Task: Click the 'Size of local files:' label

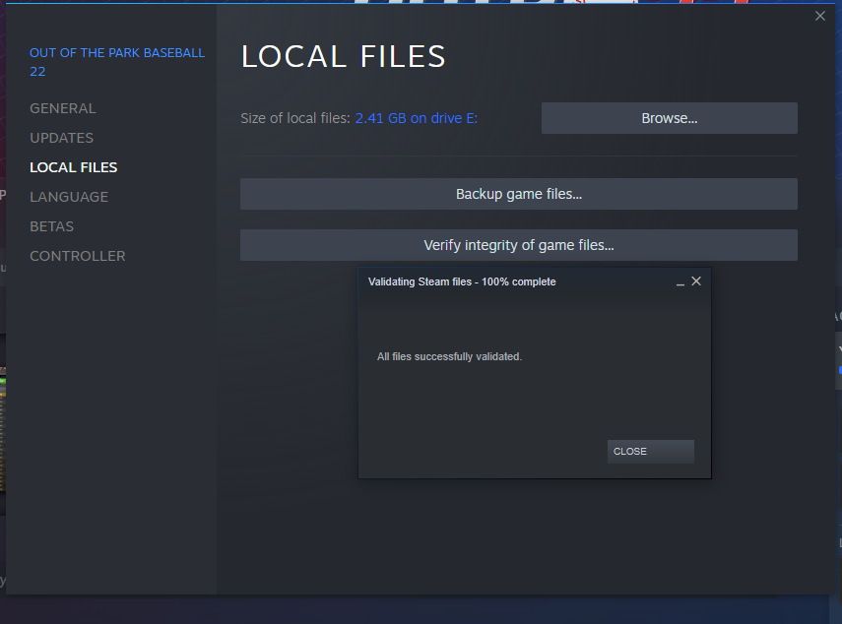Action: 295,118
